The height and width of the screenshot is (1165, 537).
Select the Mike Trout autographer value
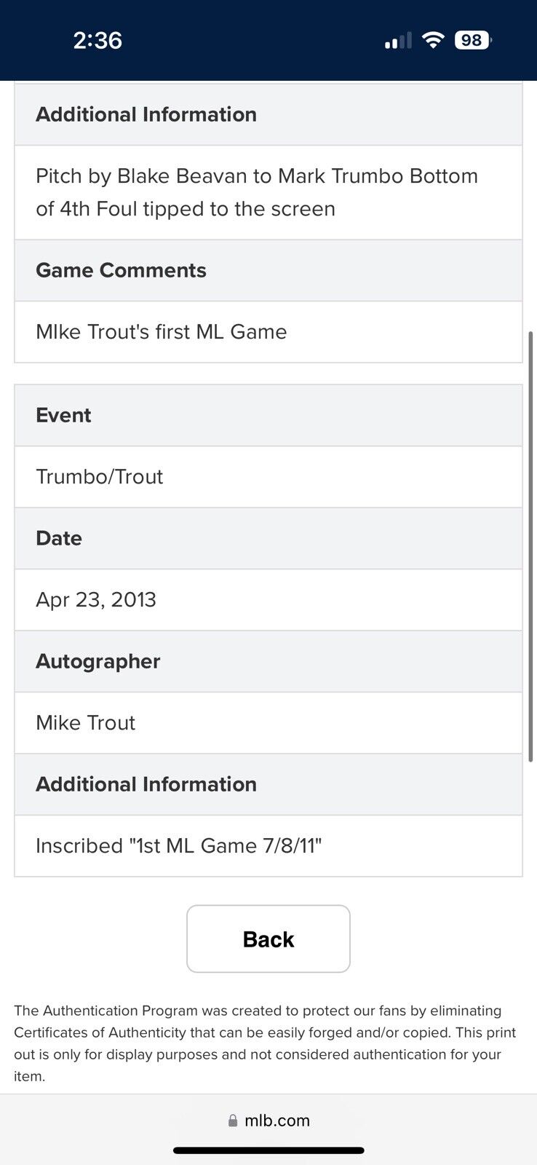point(86,723)
